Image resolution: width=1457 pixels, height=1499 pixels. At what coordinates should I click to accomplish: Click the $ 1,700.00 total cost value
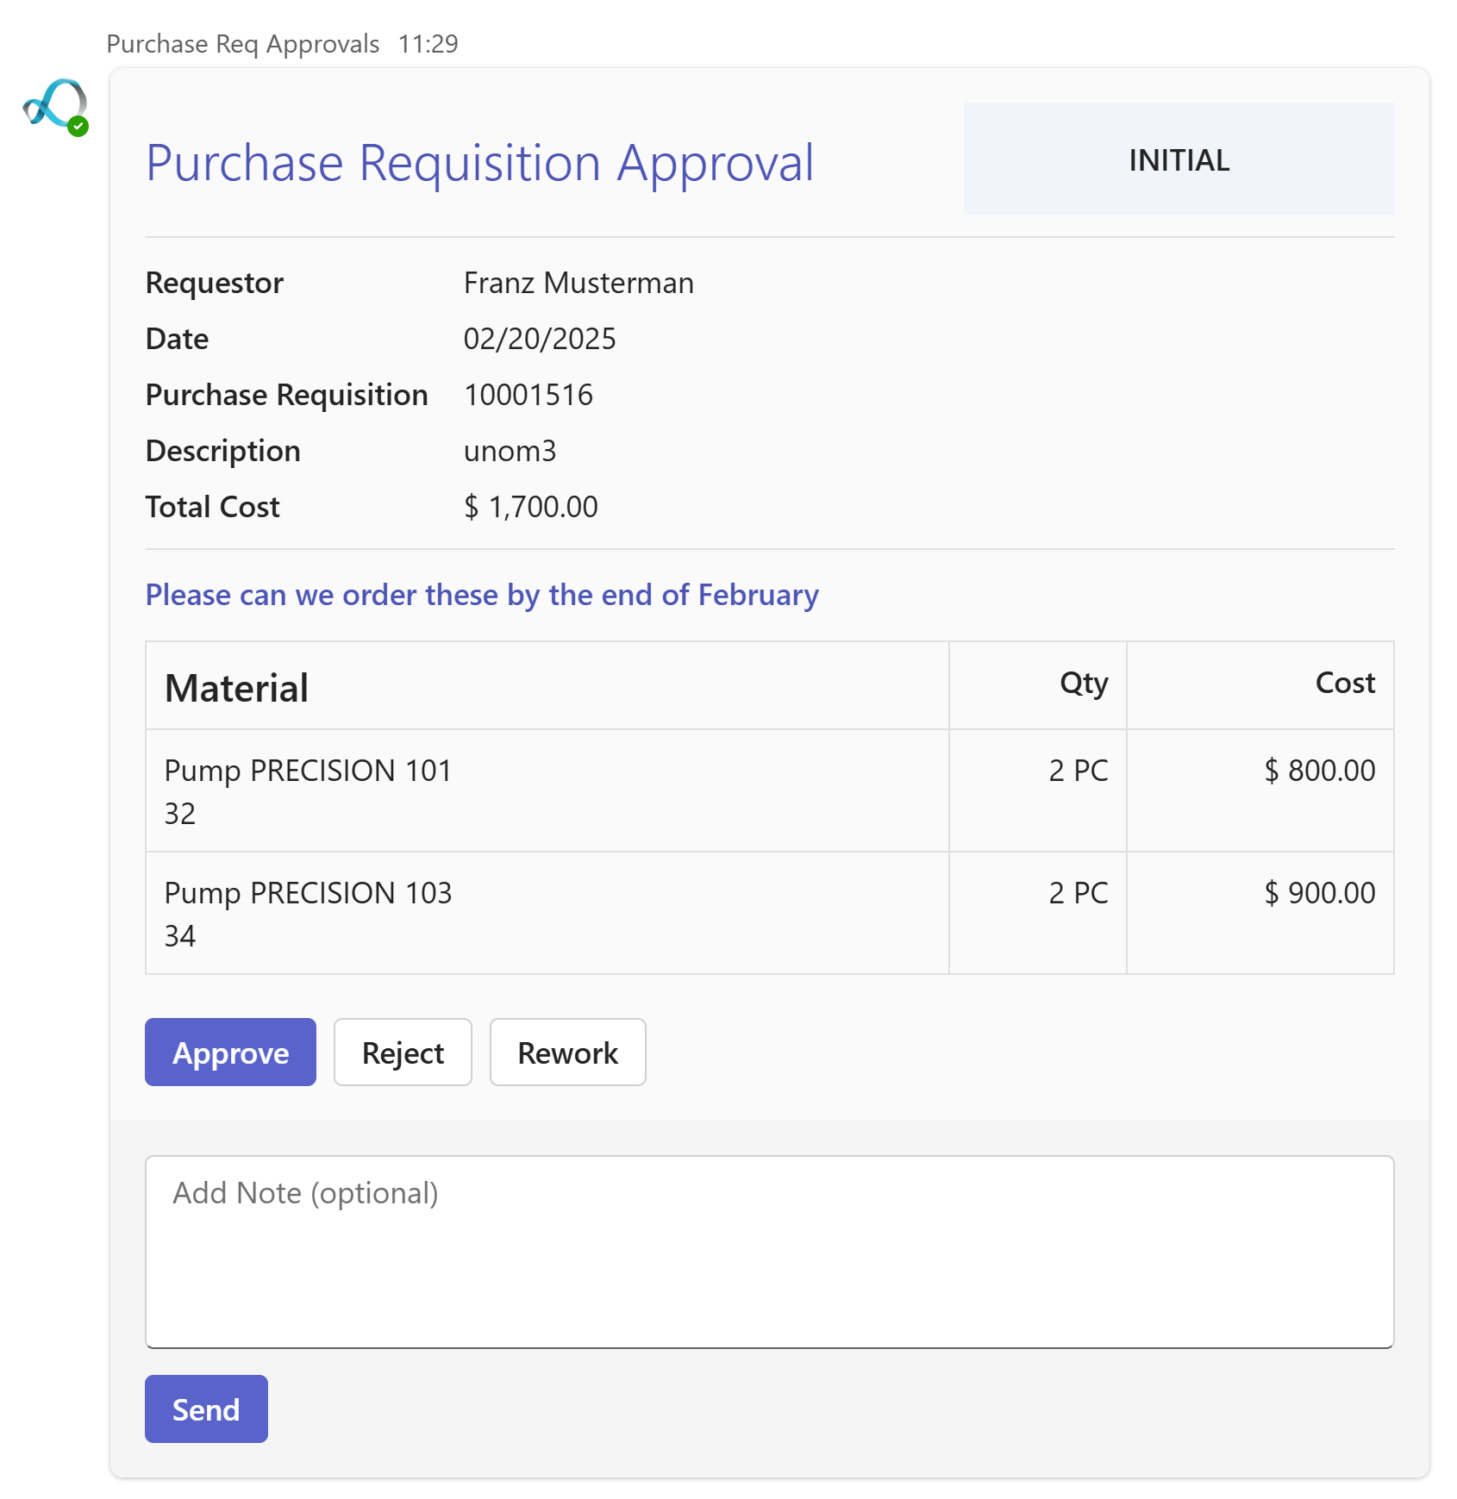click(530, 507)
